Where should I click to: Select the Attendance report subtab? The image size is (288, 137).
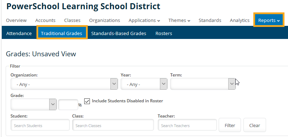(19, 34)
